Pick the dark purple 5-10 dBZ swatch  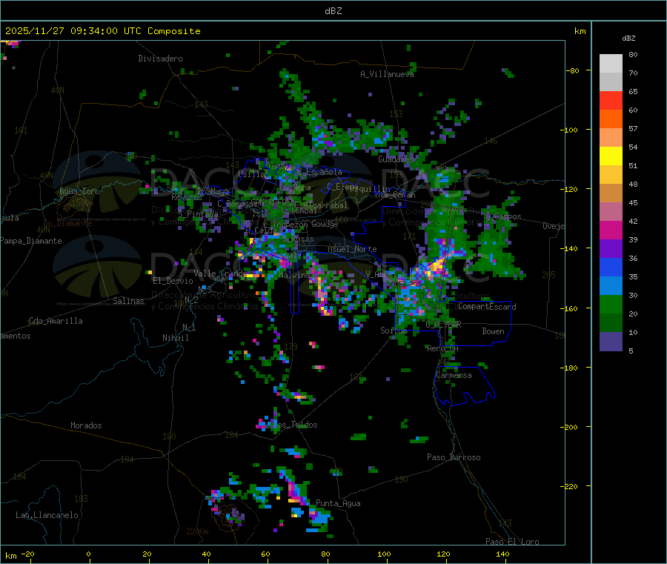[x=611, y=342]
